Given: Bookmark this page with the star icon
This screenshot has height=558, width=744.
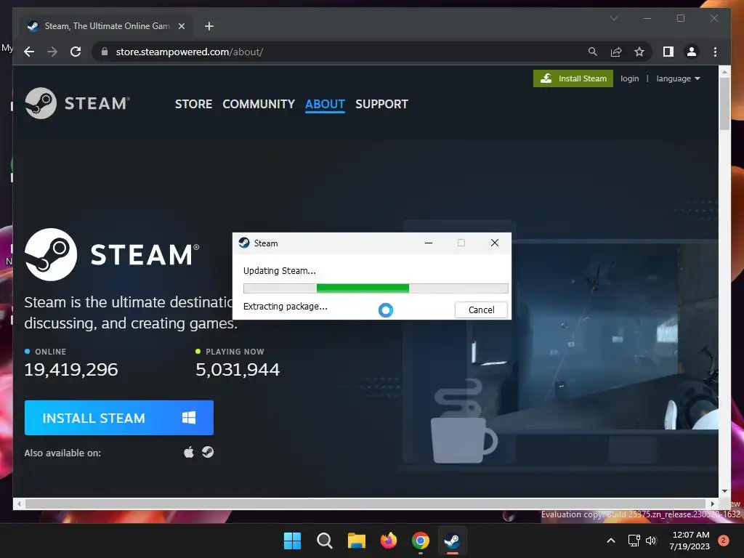Looking at the screenshot, I should point(639,52).
